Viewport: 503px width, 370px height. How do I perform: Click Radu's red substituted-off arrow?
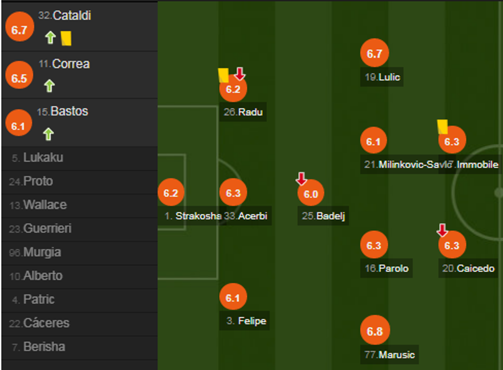click(x=239, y=74)
